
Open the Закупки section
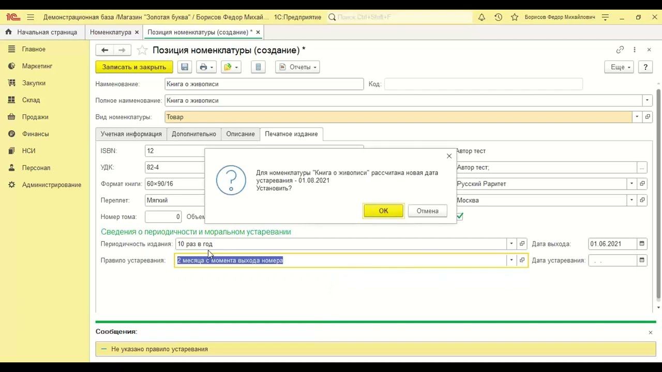(34, 83)
